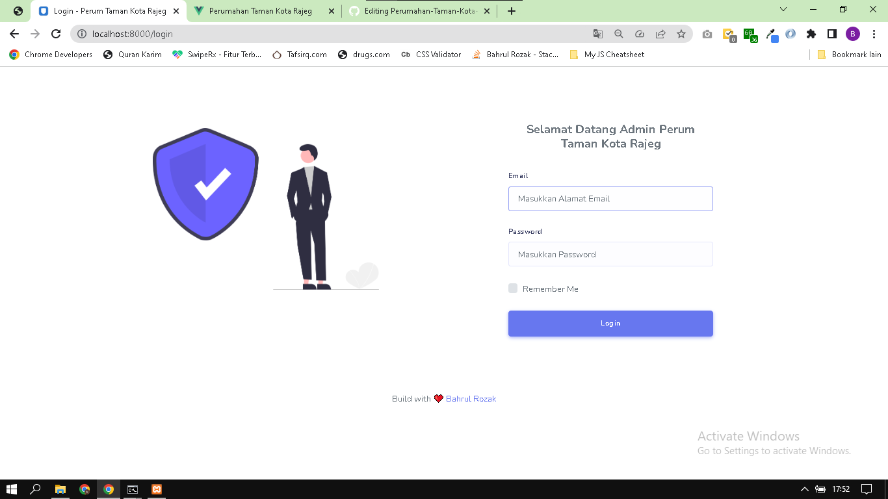888x499 pixels.
Task: Switch to the first globe-icon pinned tab
Action: pos(18,11)
